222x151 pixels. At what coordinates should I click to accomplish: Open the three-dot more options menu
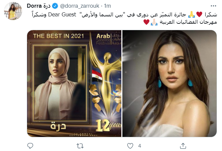pyautogui.click(x=213, y=6)
